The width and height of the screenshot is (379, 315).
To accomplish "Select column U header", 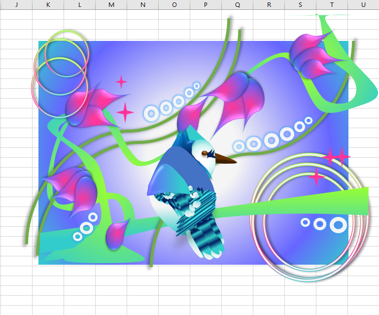I will coord(363,4).
